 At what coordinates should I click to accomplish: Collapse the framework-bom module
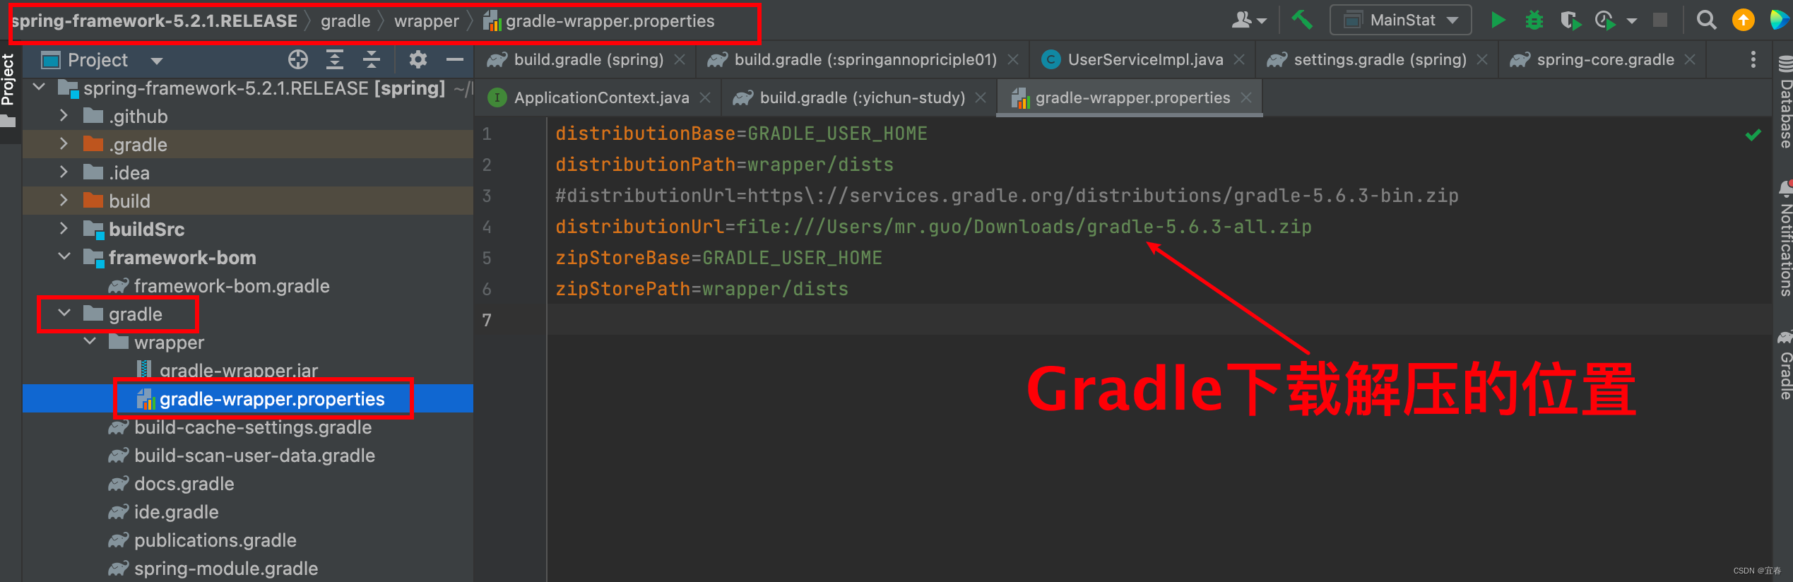(64, 257)
